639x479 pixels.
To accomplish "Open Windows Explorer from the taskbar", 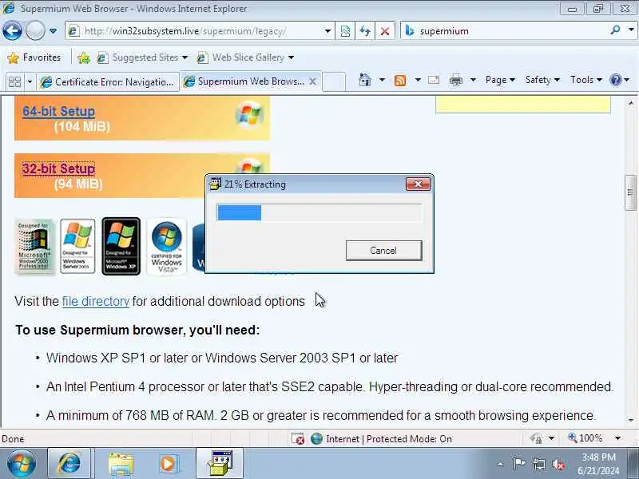I will (x=121, y=464).
